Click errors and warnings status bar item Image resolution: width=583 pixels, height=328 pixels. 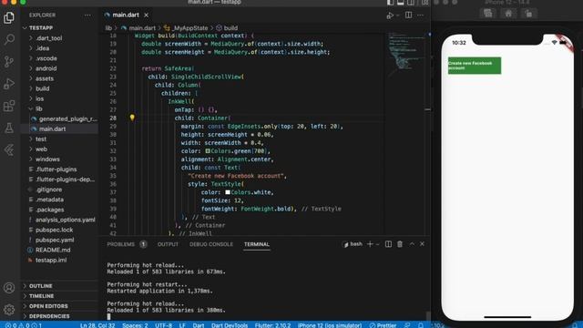tap(24, 325)
